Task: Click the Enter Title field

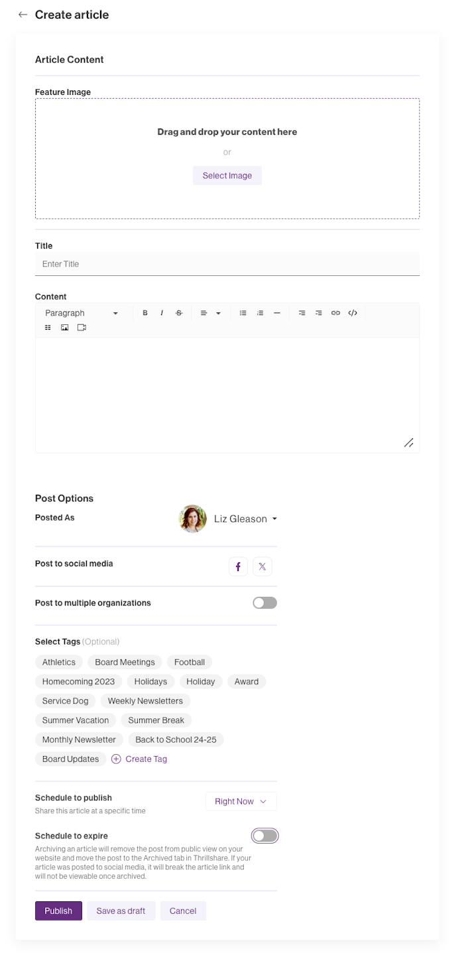Action: (x=227, y=264)
